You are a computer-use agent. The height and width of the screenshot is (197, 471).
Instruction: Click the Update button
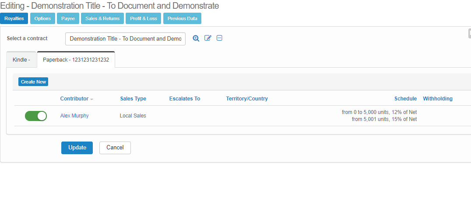(x=77, y=148)
